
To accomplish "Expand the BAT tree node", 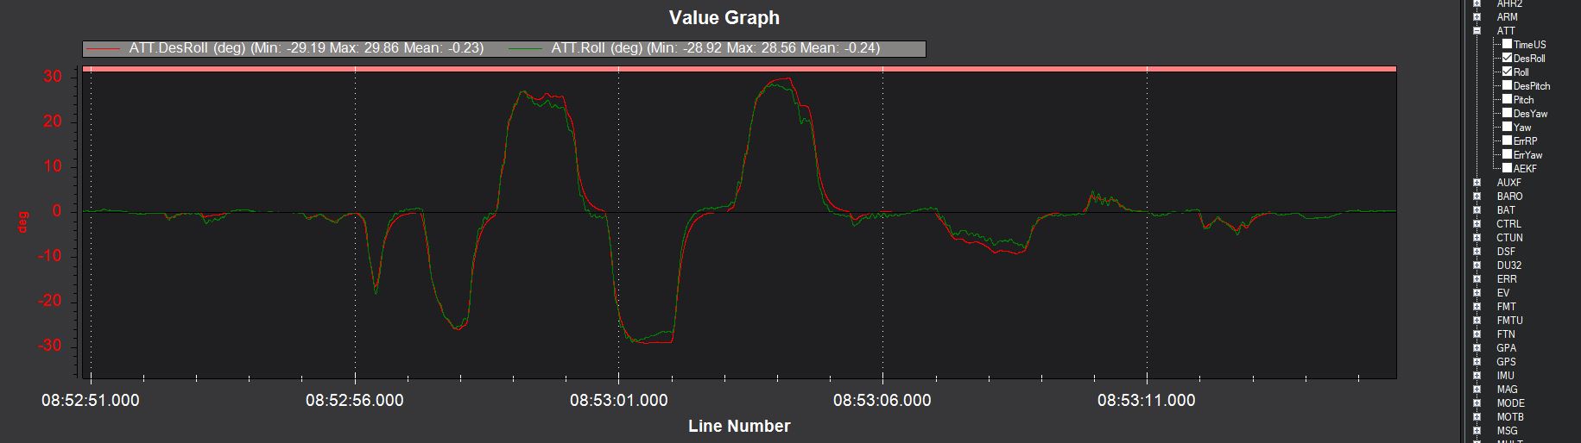I will click(x=1477, y=210).
